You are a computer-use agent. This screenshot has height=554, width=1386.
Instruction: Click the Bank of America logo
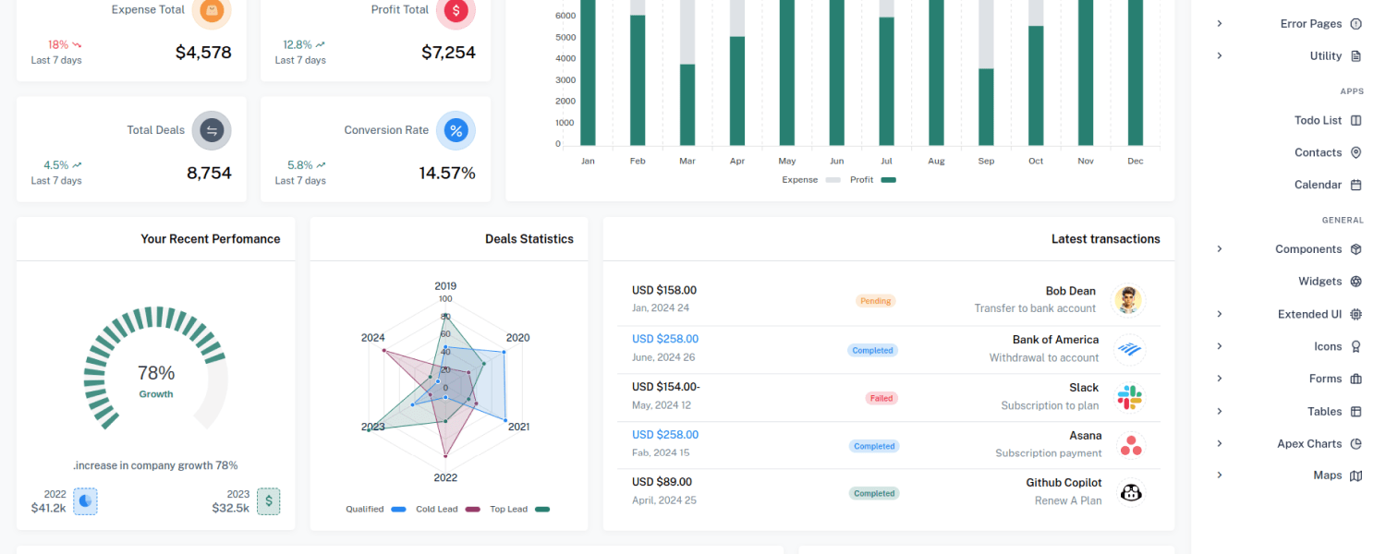[x=1130, y=349]
